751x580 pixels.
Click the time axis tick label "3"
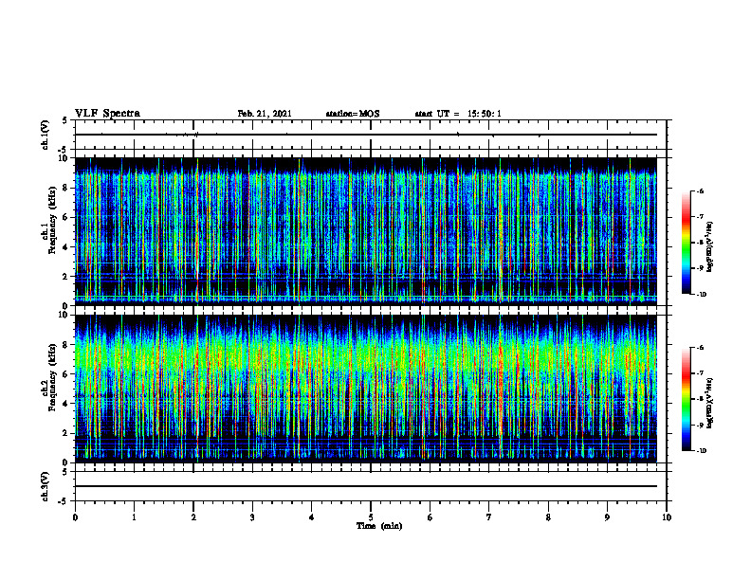pos(252,517)
